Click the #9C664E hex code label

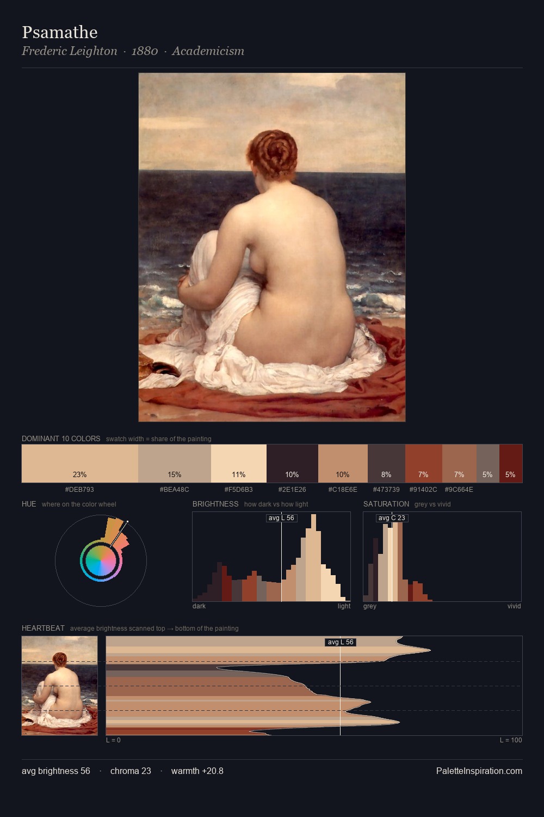point(459,490)
